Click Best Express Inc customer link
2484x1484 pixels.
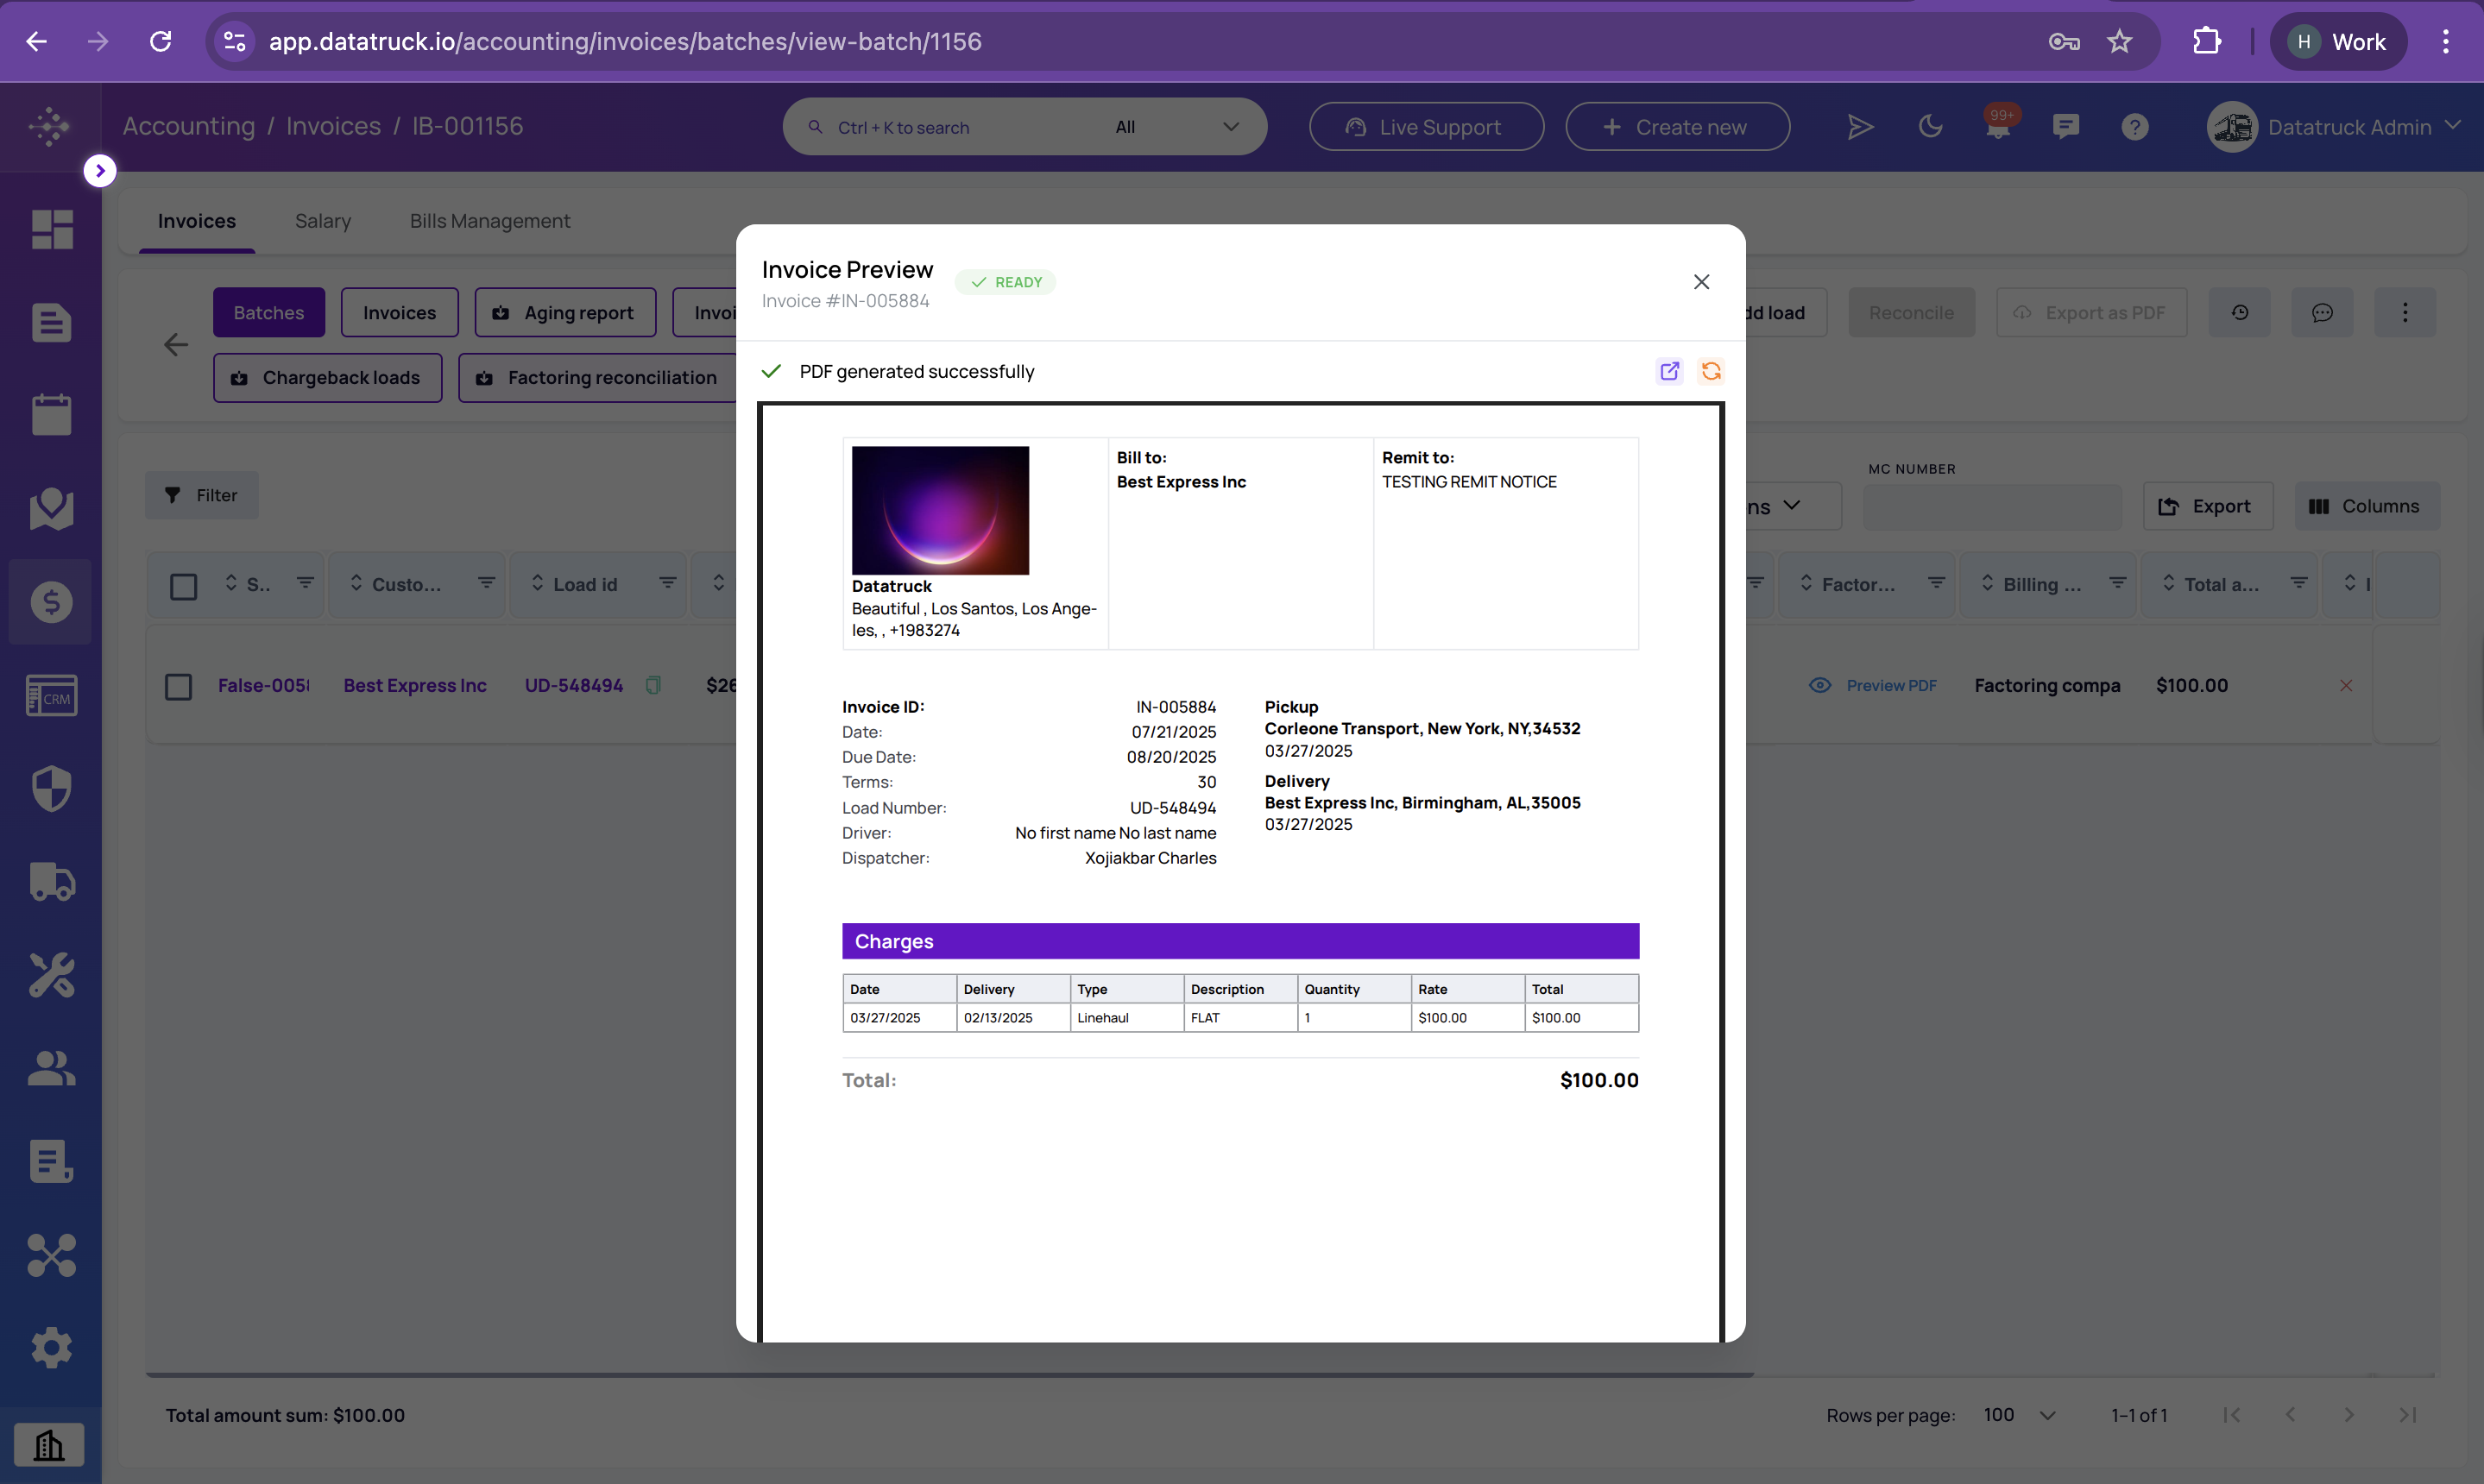pyautogui.click(x=414, y=685)
